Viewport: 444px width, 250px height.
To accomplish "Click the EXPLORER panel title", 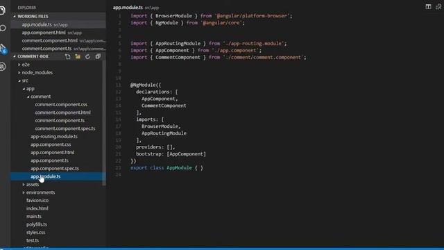I will click(27, 8).
